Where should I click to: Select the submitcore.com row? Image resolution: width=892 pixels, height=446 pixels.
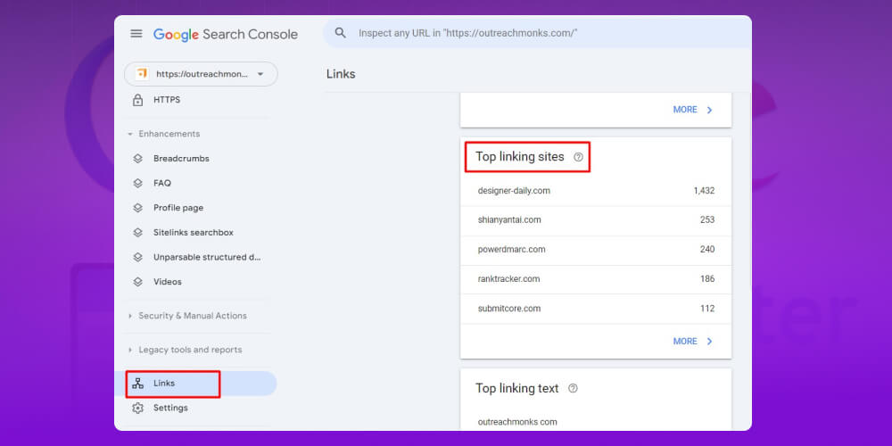click(596, 309)
